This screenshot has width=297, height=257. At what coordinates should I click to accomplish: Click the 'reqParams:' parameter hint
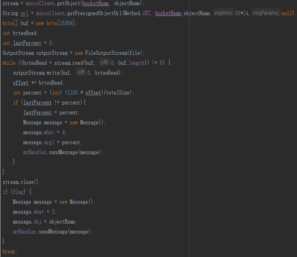tap(266, 13)
